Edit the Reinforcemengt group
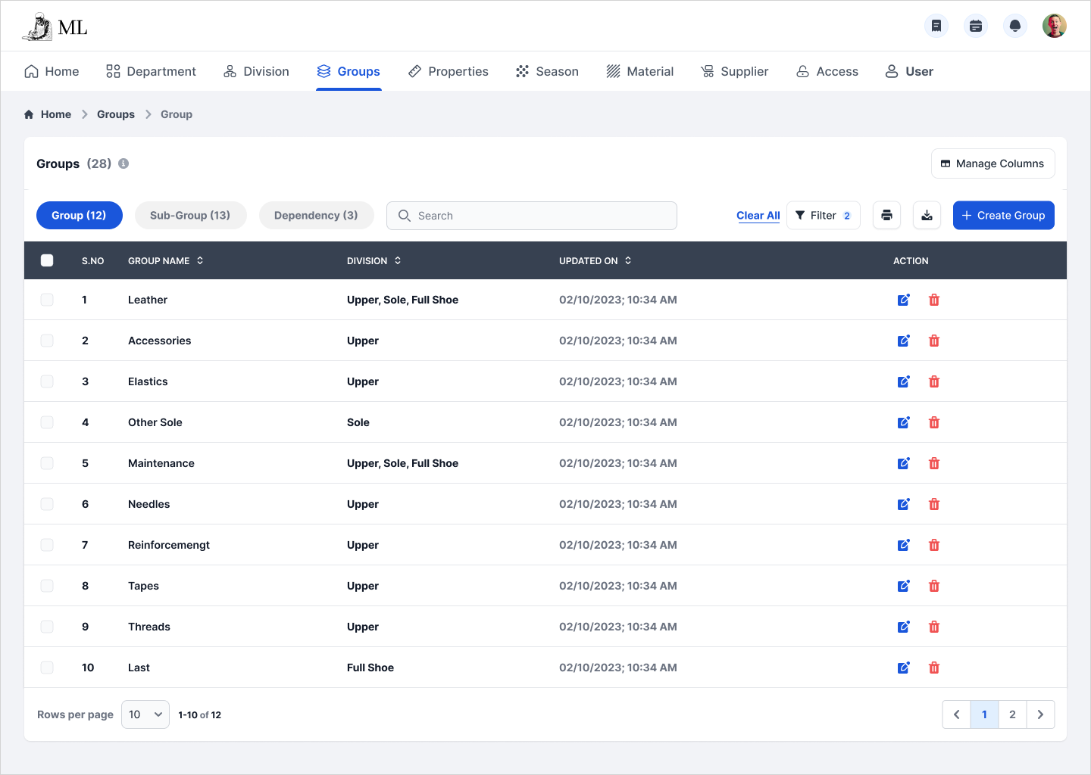The height and width of the screenshot is (775, 1091). tap(904, 545)
